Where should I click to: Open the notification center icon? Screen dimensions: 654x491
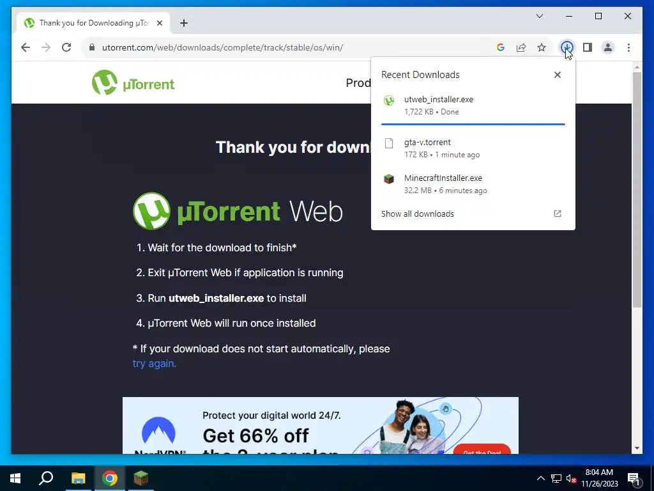[x=634, y=479]
